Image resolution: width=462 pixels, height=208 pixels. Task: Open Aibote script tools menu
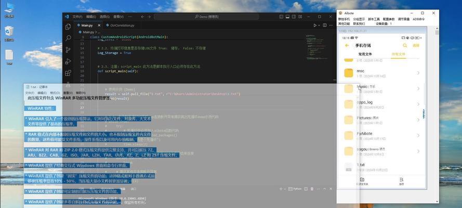374,19
